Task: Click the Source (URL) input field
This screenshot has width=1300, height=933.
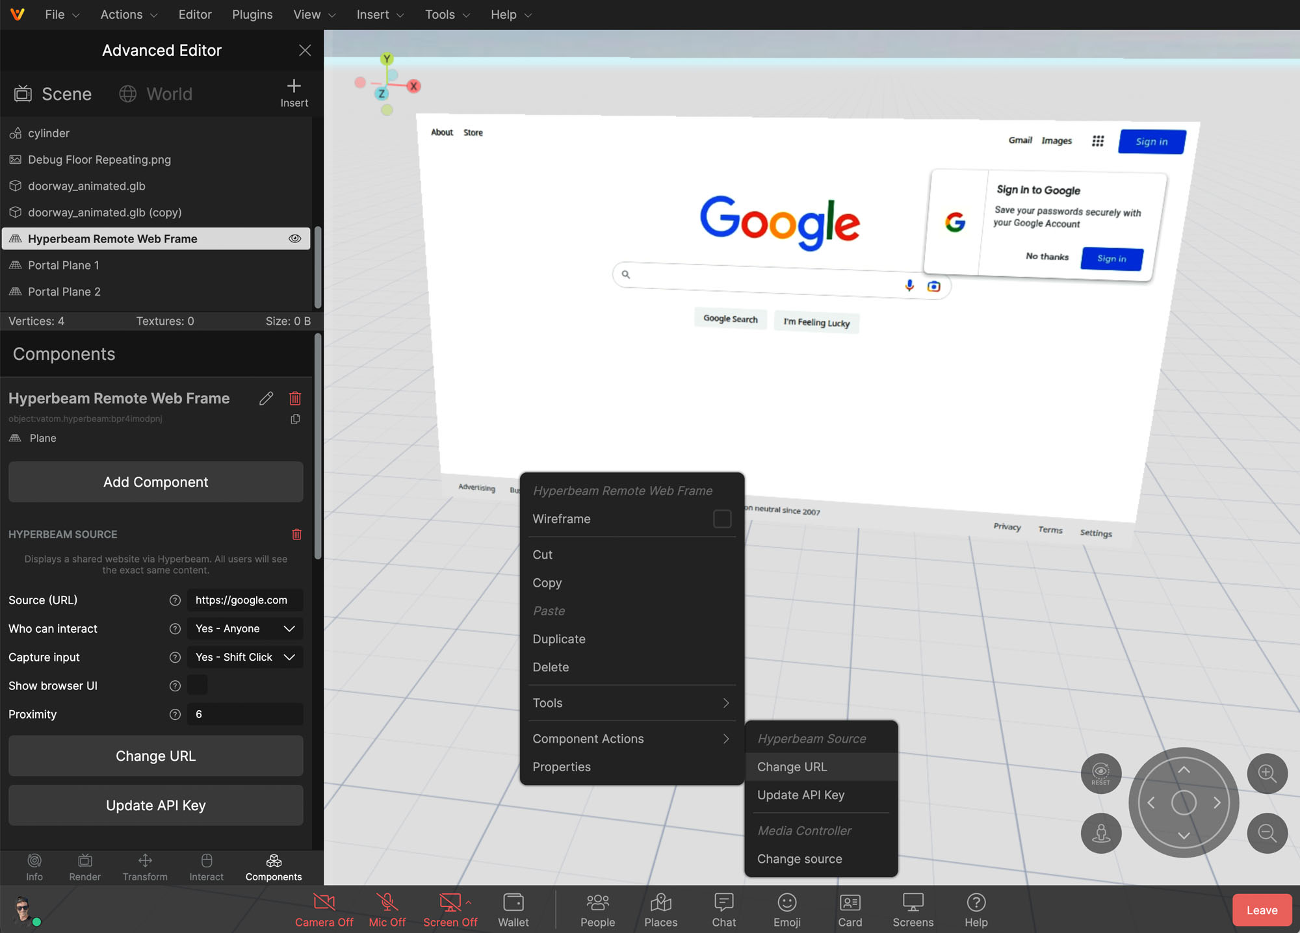Action: click(x=245, y=600)
